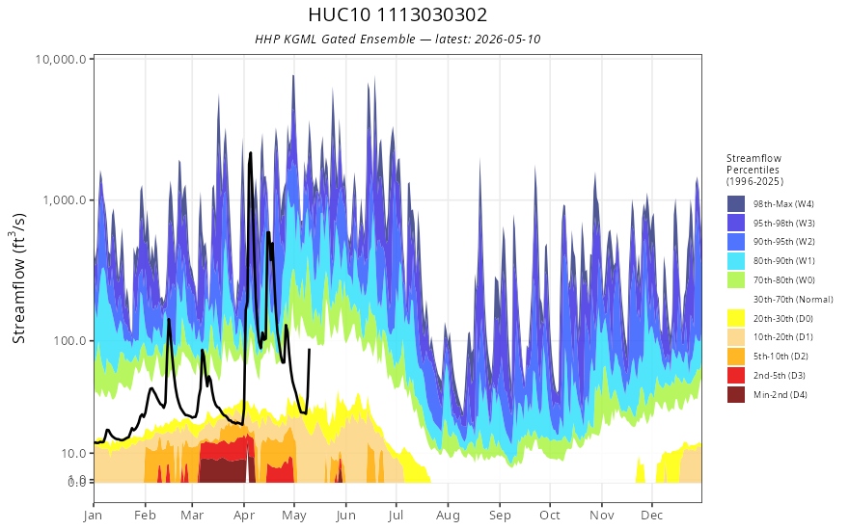Click the 80th-90th (W1) cyan swatch
The image size is (849, 530).
coord(736,261)
